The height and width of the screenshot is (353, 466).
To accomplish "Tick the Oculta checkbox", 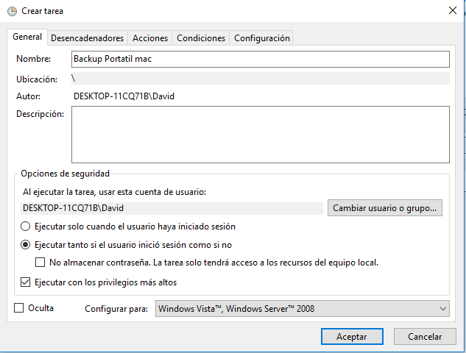I will point(18,308).
